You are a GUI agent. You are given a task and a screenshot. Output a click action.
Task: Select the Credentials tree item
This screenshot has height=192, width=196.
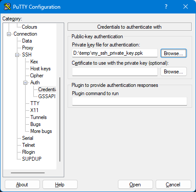[47, 89]
